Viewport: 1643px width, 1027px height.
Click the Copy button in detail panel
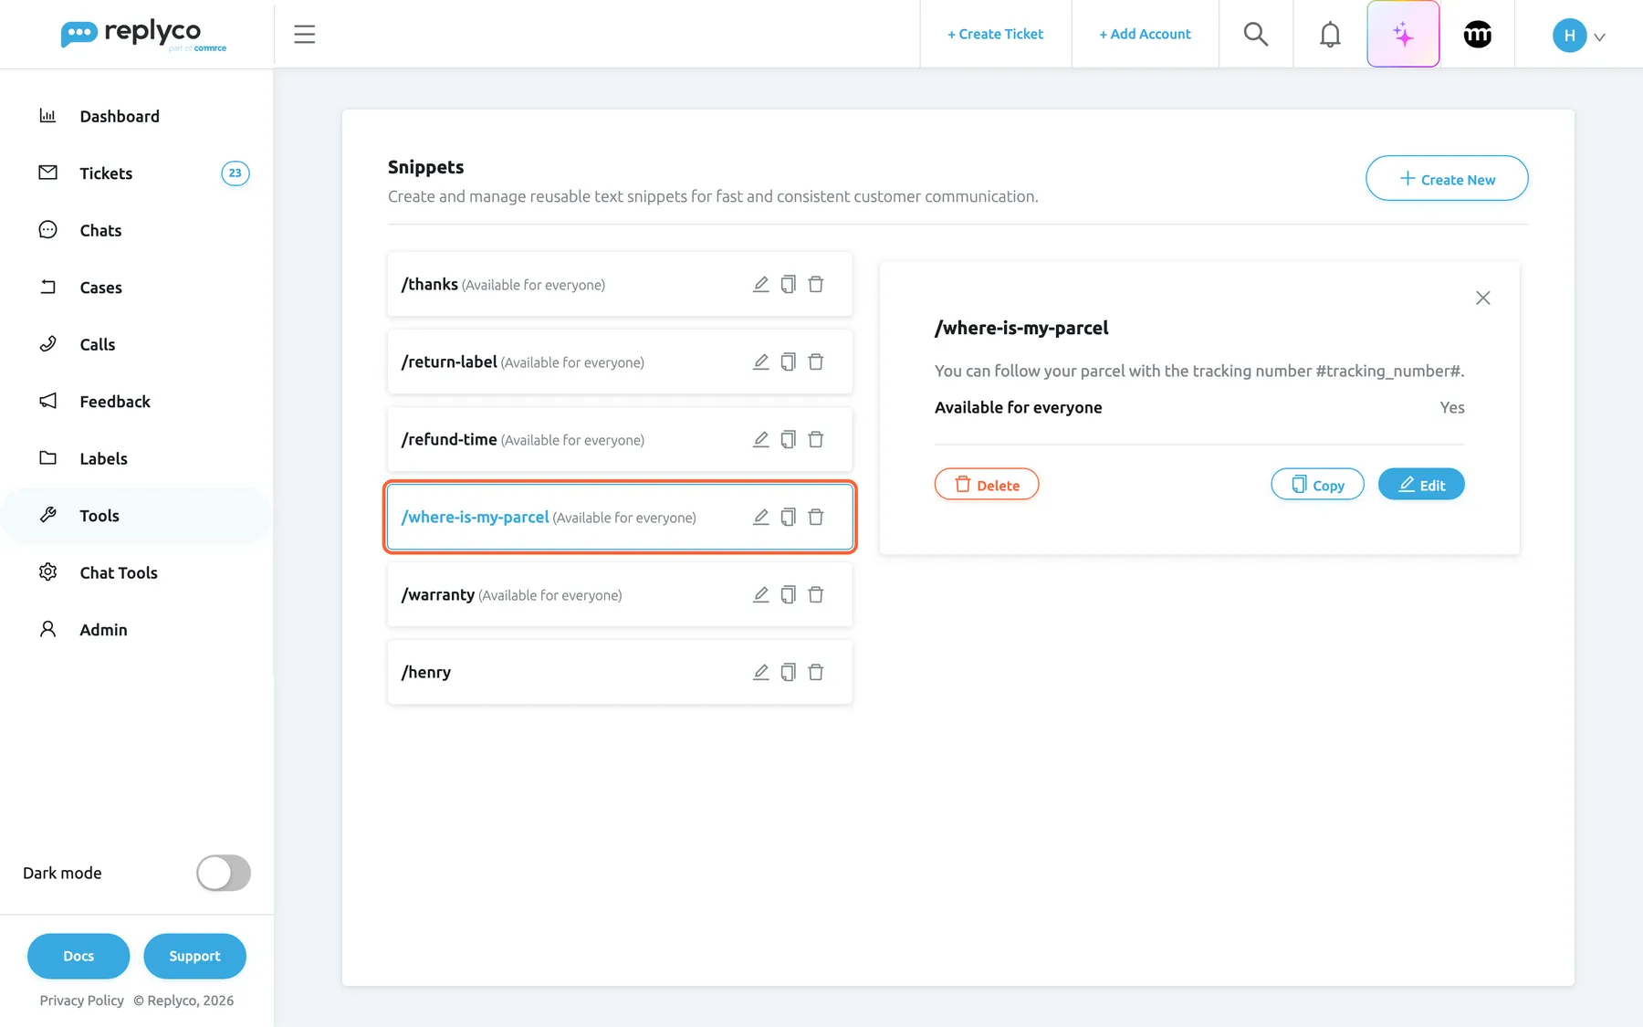click(1317, 484)
